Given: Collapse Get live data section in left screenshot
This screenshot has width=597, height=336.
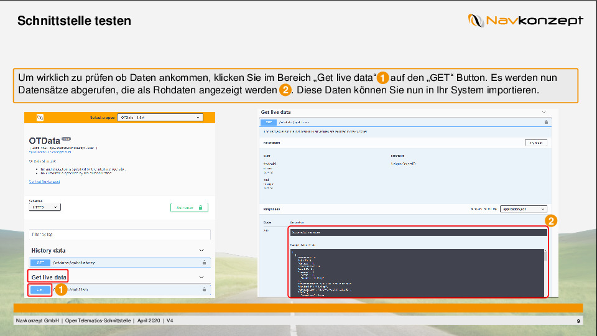Looking at the screenshot, I should (x=201, y=277).
